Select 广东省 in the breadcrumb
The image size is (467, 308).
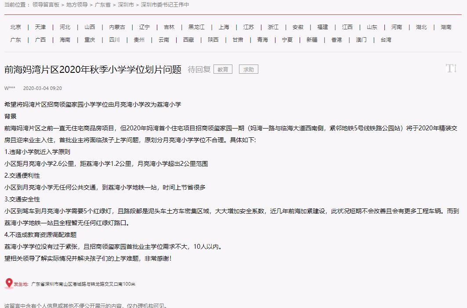click(101, 5)
